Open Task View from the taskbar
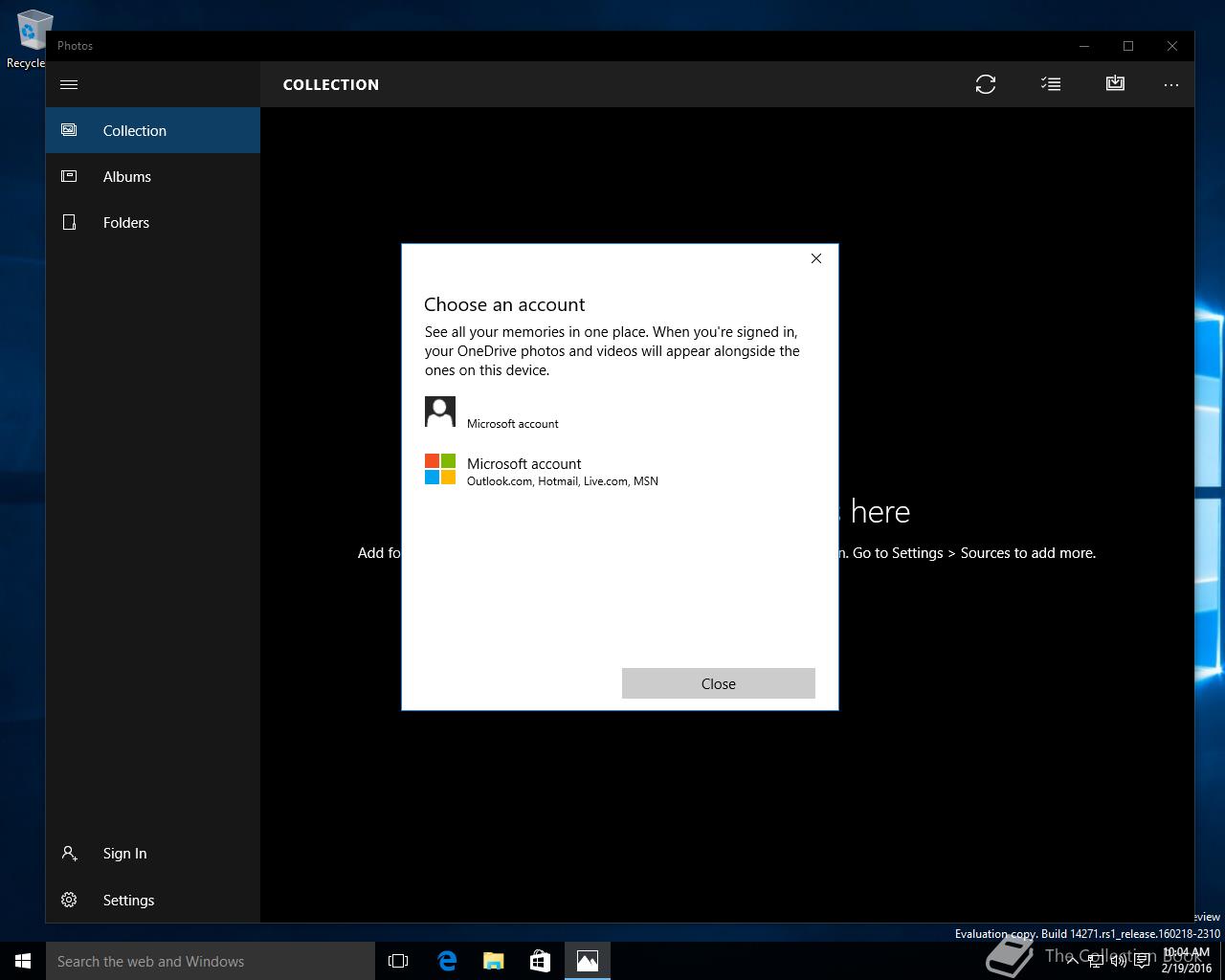Screen dimensions: 1225x980 (398, 961)
